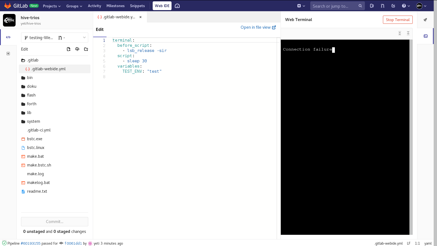Open the testing branch selector dropdown

(x=55, y=38)
